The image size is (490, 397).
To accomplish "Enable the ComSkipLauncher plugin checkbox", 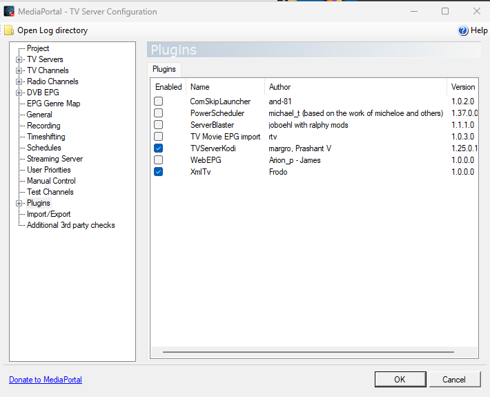I will click(x=159, y=101).
